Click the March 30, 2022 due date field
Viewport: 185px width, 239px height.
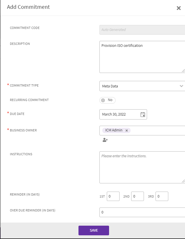119,114
